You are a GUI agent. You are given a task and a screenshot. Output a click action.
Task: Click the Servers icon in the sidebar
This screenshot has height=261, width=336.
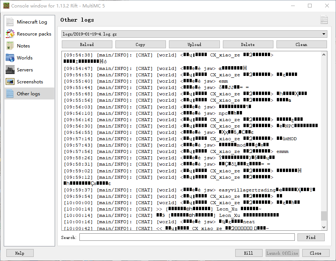pyautogui.click(x=10, y=70)
